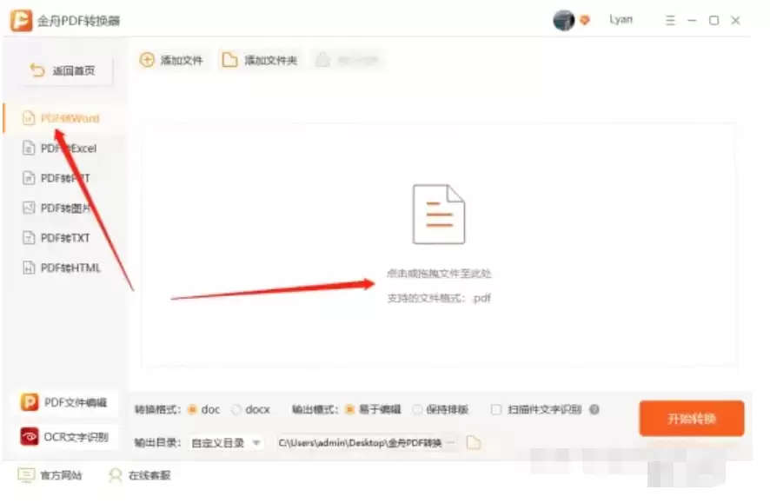Open 在线客服 customer service
This screenshot has width=770, height=503.
[x=140, y=475]
